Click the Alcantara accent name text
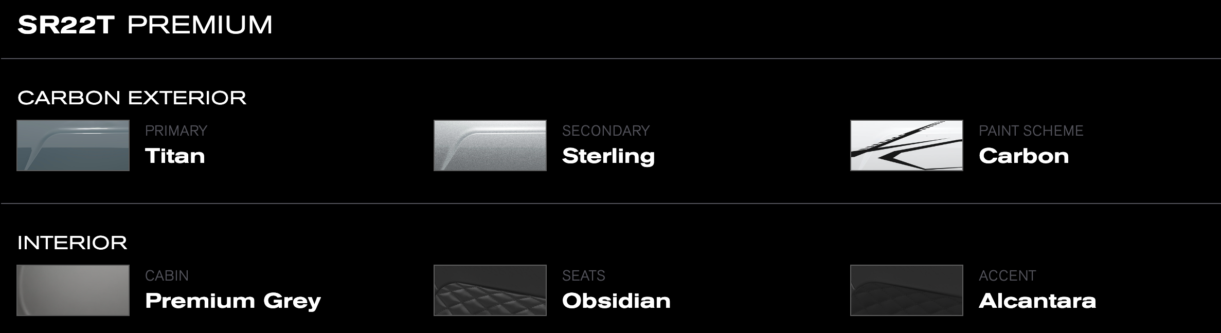This screenshot has width=1221, height=333. coord(1037,301)
